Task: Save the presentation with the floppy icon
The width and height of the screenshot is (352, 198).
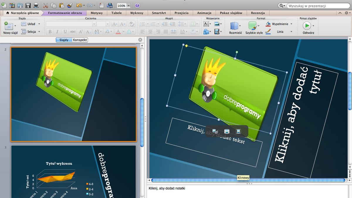Action: pyautogui.click(x=28, y=5)
